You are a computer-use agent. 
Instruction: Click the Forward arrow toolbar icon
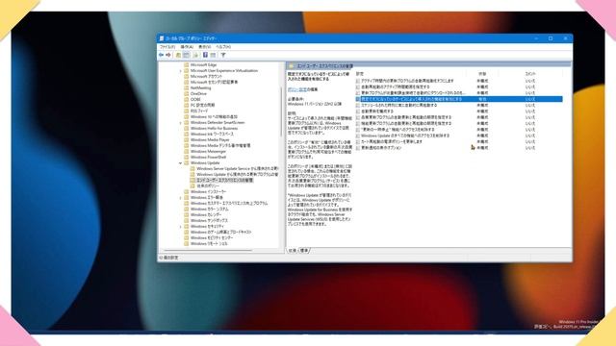click(168, 55)
